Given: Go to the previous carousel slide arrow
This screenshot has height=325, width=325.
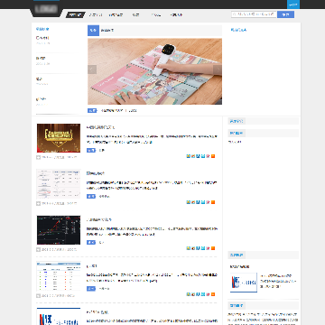Looking at the screenshot, I should pyautogui.click(x=92, y=70).
